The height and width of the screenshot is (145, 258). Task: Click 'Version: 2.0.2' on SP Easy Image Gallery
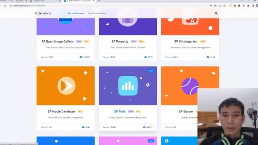click(47, 57)
